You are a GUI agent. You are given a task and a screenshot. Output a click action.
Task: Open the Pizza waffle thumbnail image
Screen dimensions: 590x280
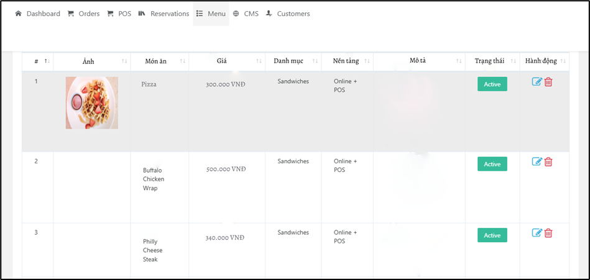pyautogui.click(x=92, y=103)
